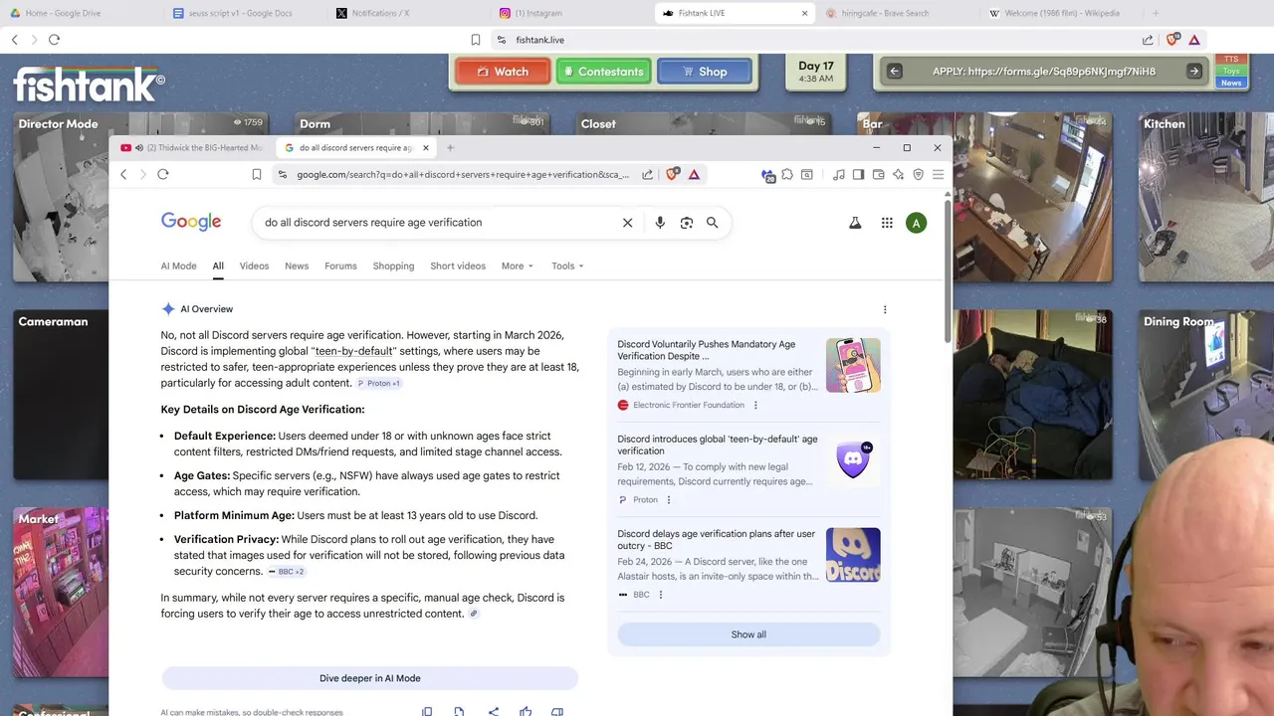Open more options for the BBC result
Screen dimensions: 1274x716
[660, 595]
